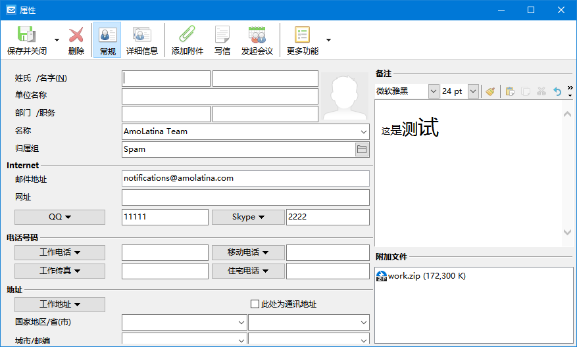Click the copy icon in notes toolbar
This screenshot has width=577, height=347.
(x=526, y=91)
